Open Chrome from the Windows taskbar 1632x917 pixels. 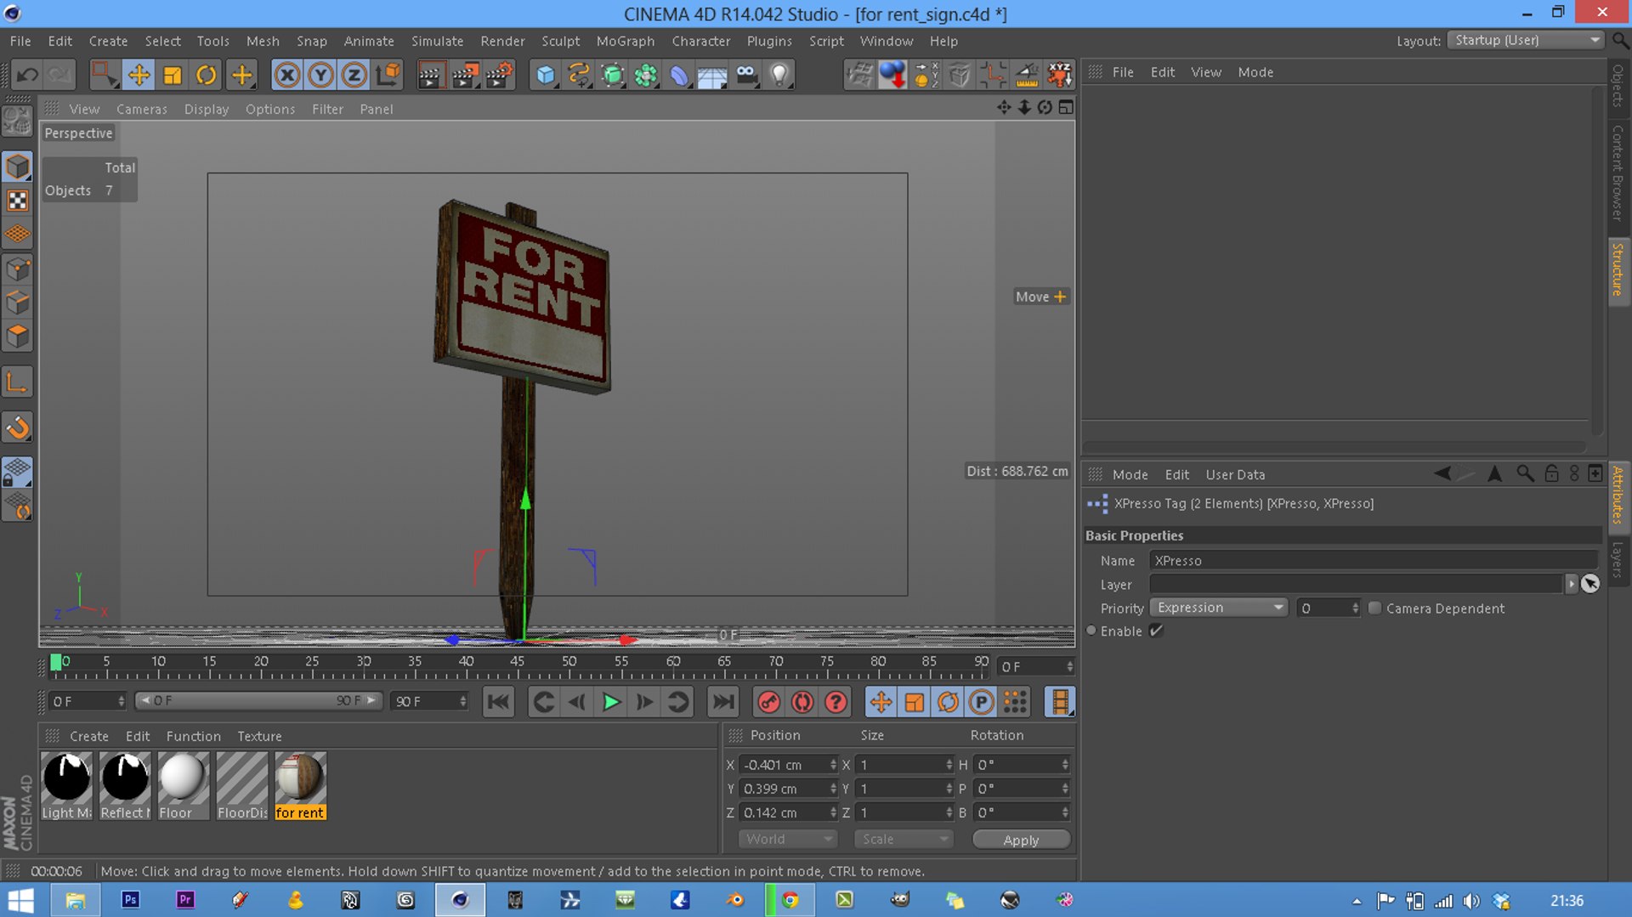pyautogui.click(x=790, y=900)
